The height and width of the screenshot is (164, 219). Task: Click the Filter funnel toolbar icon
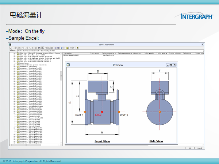46,48
